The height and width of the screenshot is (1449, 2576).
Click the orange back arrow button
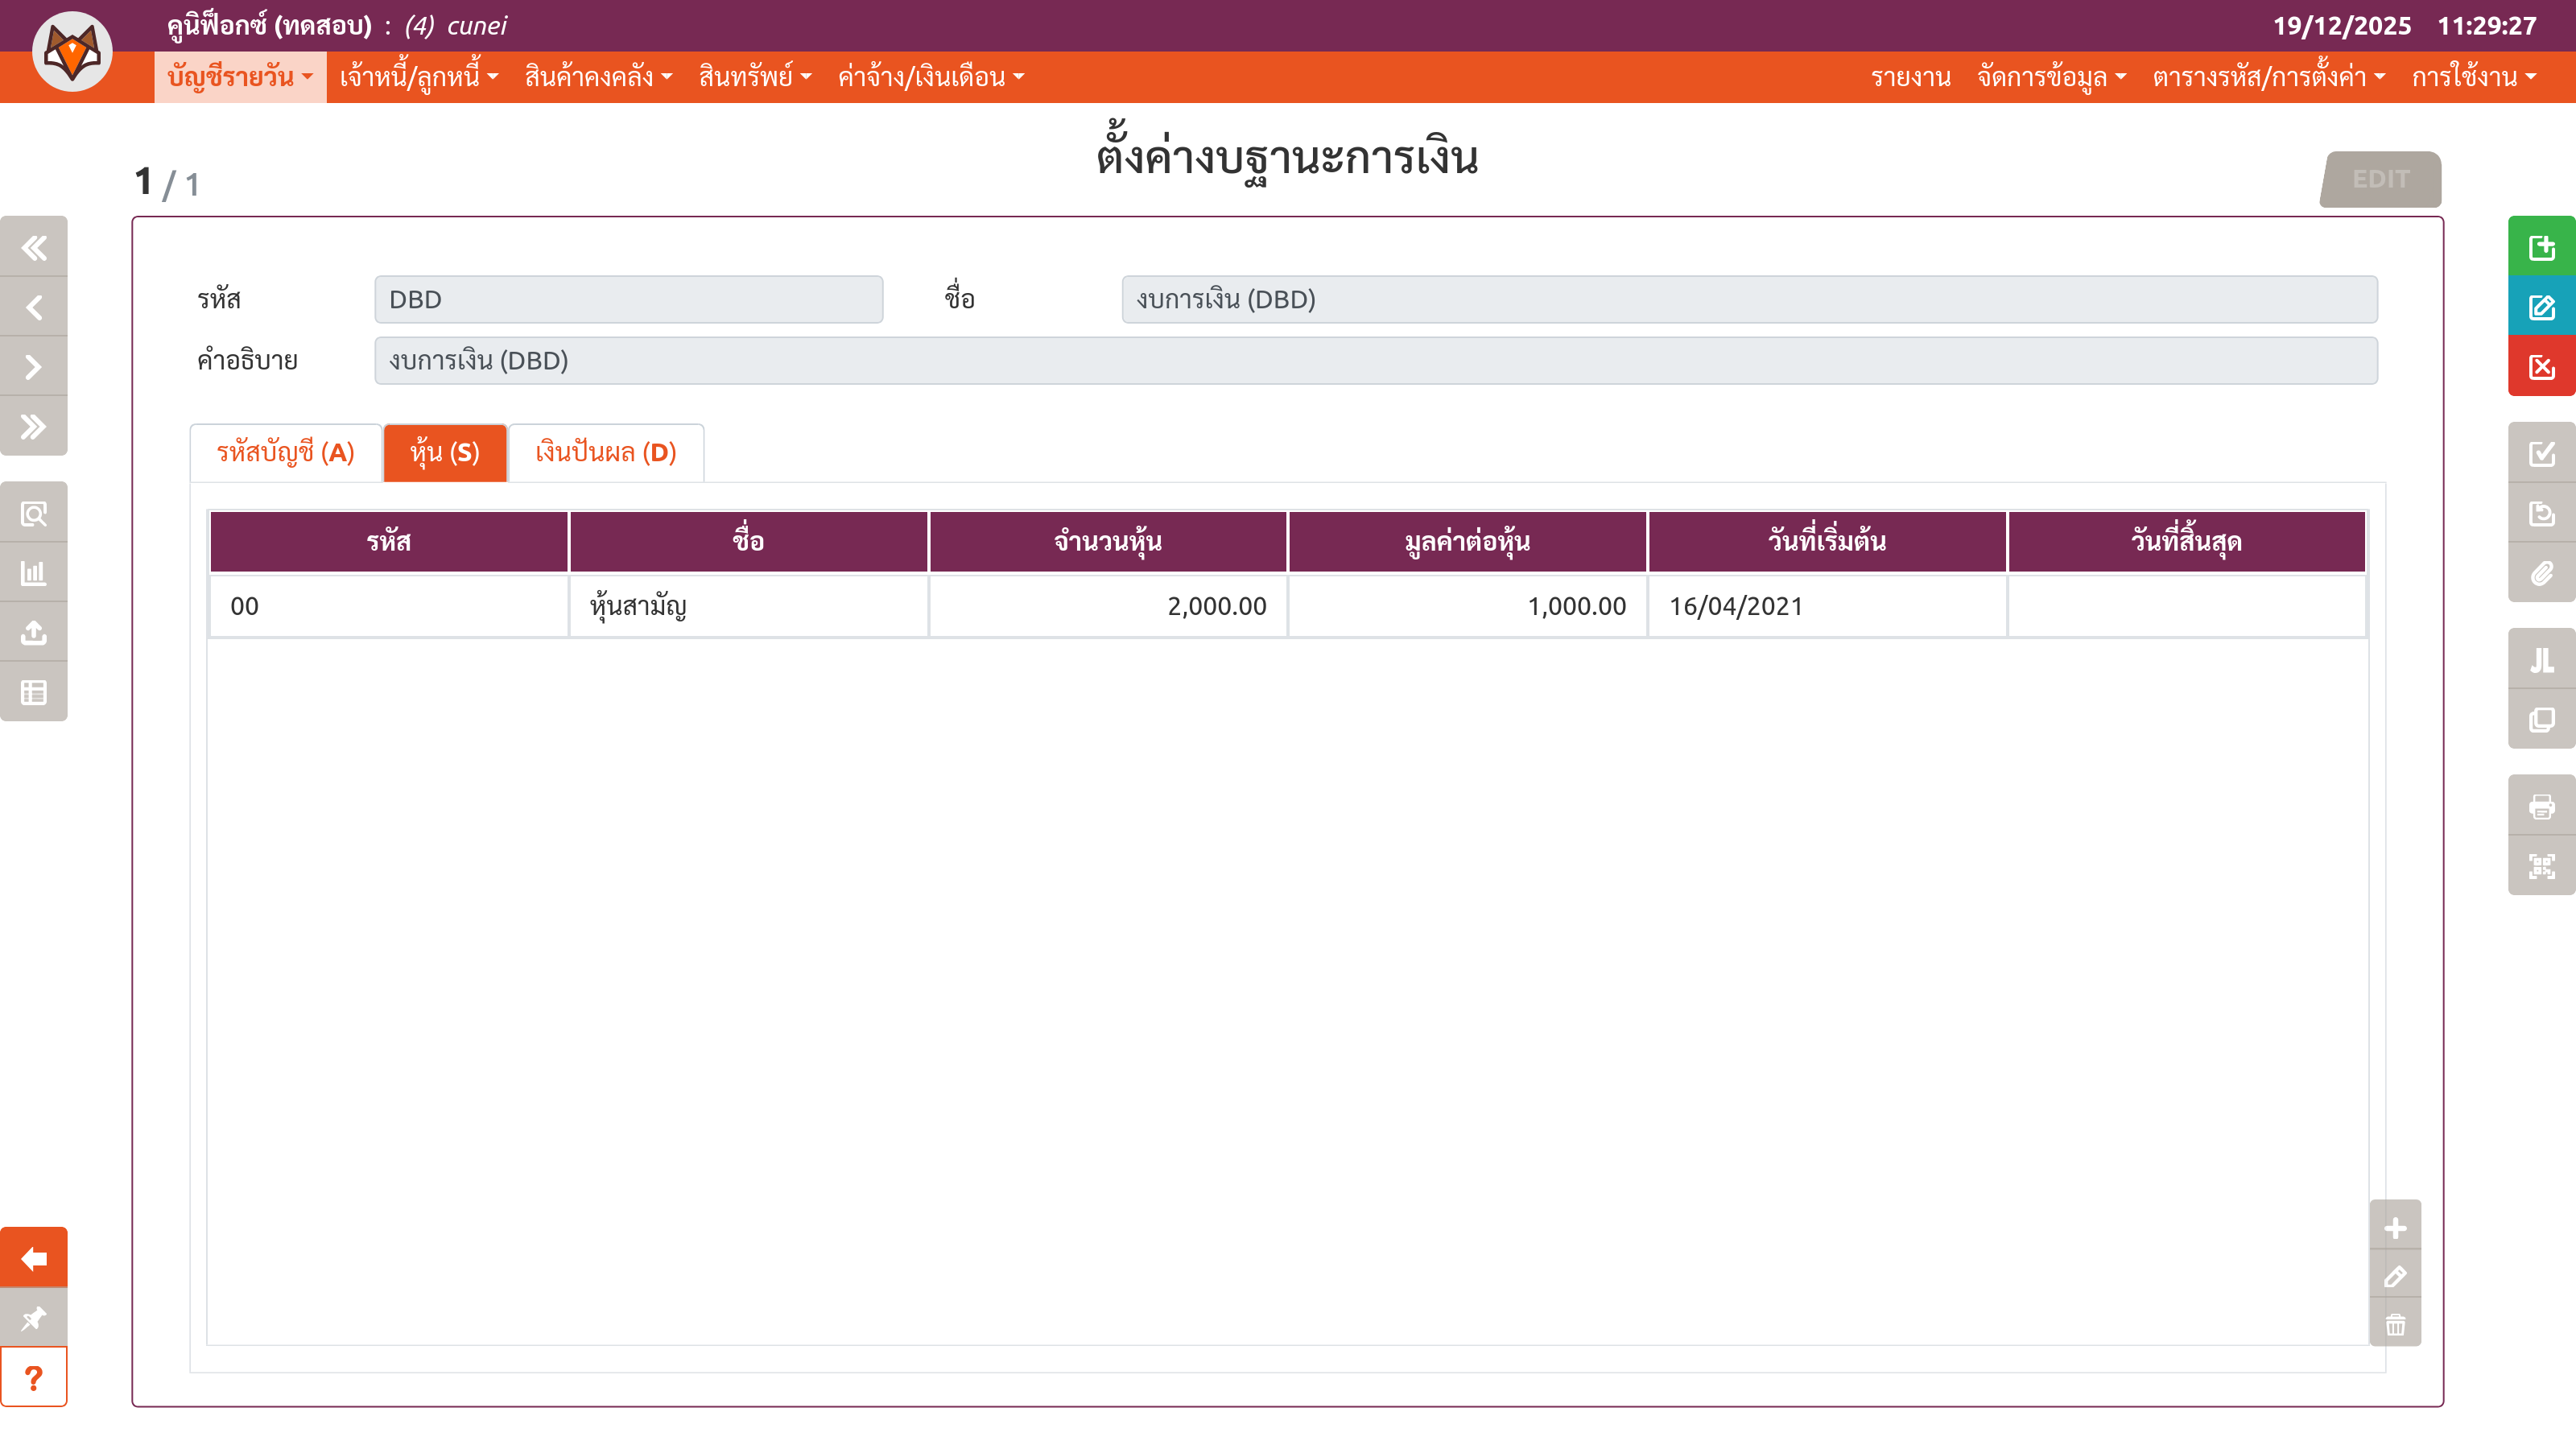point(34,1258)
